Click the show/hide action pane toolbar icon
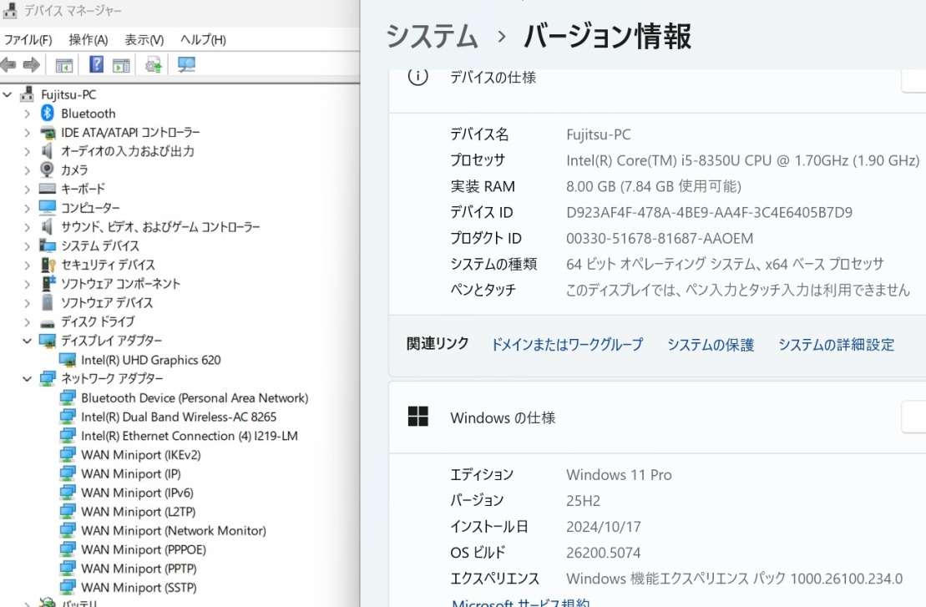The image size is (926, 607). [x=122, y=65]
